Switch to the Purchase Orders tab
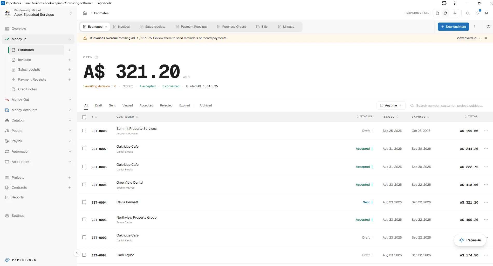The image size is (493, 266). point(231,27)
